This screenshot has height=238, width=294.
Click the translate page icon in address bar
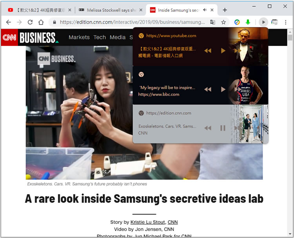tap(212, 22)
